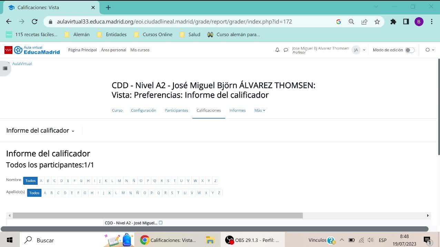Filter Nombre by letter M

(119, 181)
